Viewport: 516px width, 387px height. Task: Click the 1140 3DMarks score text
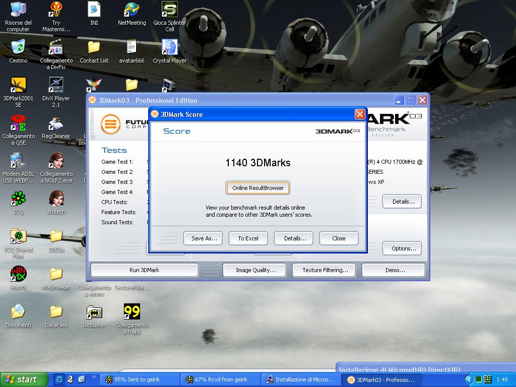257,163
